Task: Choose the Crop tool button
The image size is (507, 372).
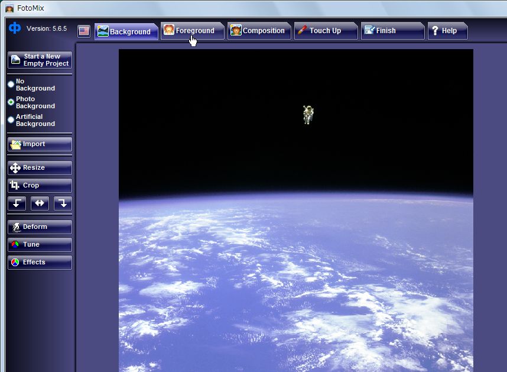Action: (x=40, y=186)
